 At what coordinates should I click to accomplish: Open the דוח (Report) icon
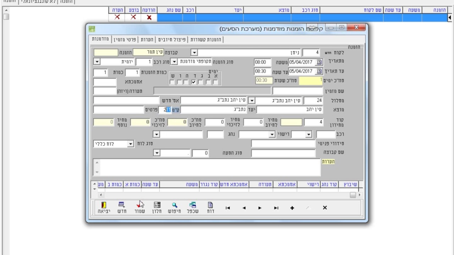coord(210,208)
